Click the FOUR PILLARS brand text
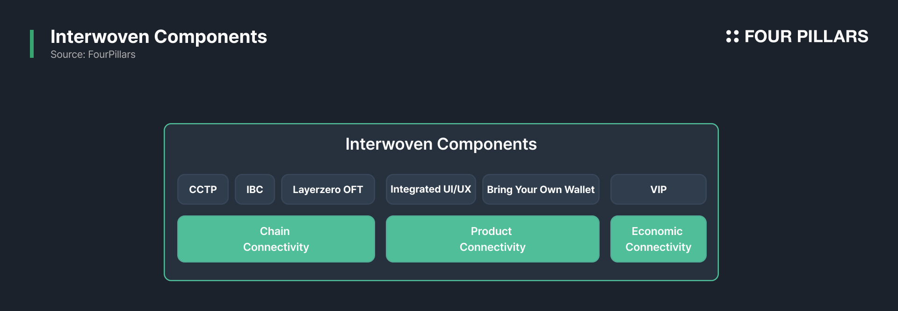Viewport: 898px width, 311px height. [x=806, y=36]
